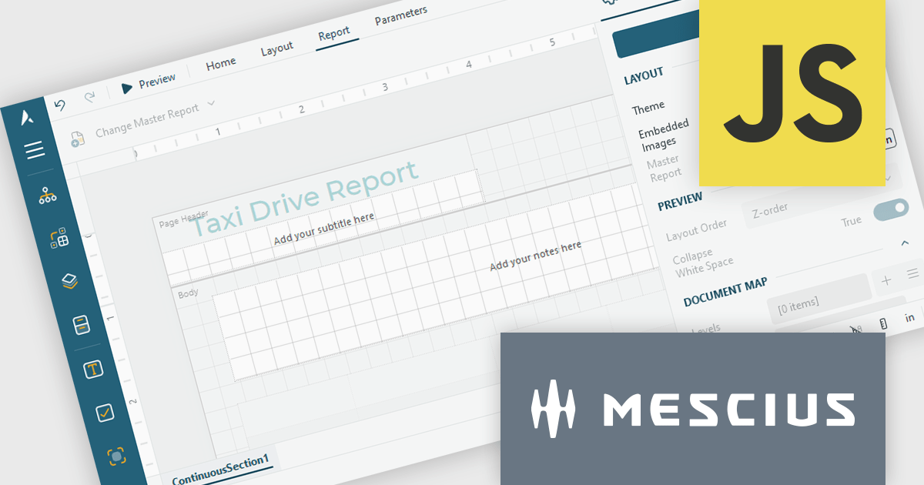
Task: Click the Master Report property label
Action: pyautogui.click(x=665, y=167)
